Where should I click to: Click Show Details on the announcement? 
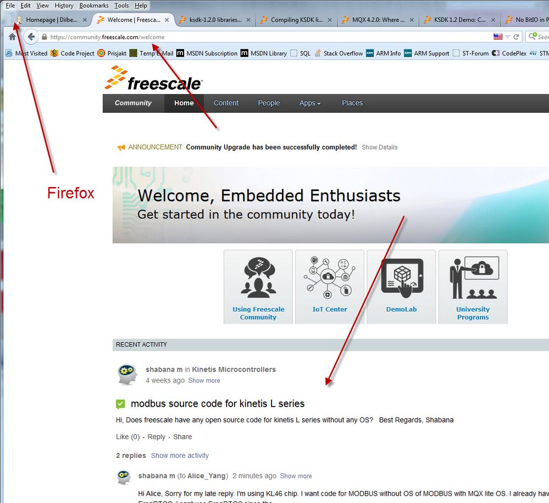(x=380, y=147)
